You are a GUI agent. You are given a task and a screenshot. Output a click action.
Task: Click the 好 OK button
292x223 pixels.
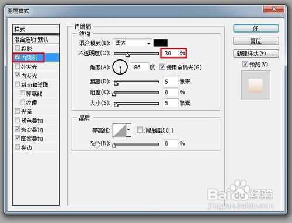(x=256, y=29)
